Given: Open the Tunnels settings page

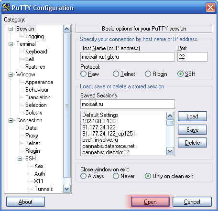Looking at the screenshot, I should tap(44, 189).
